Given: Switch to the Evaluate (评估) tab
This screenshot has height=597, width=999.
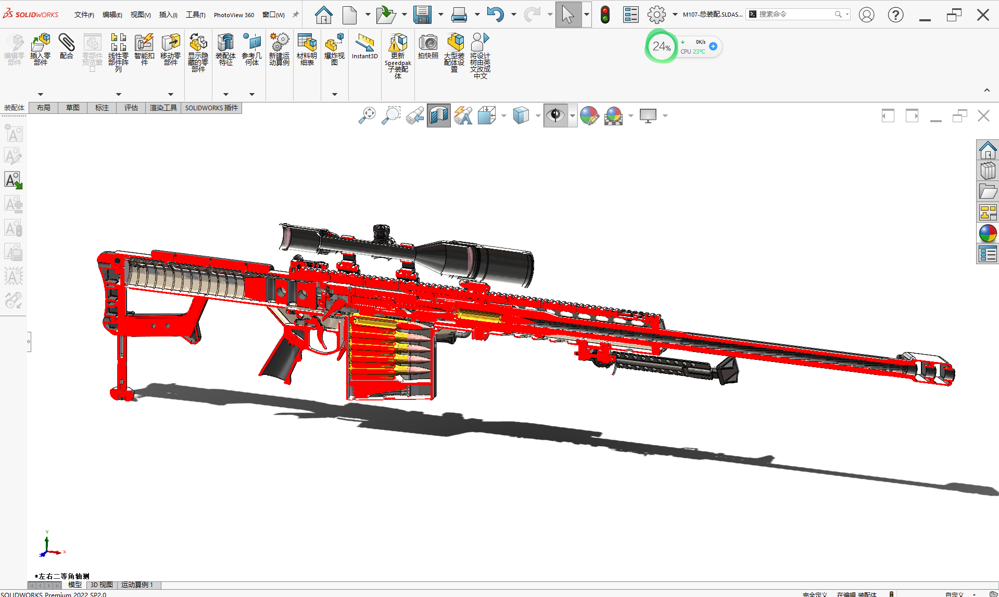Looking at the screenshot, I should point(131,108).
